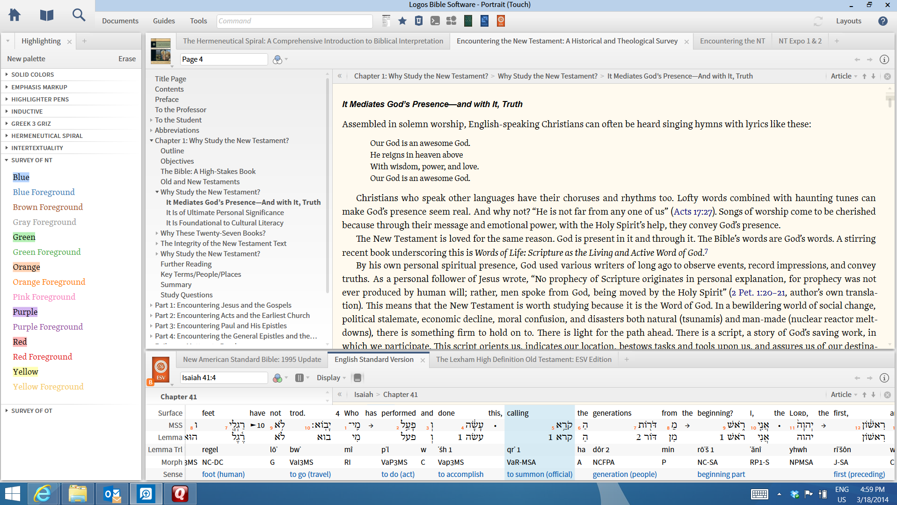This screenshot has height=505, width=897.
Task: Apply the Yellow highlight style
Action: point(26,372)
